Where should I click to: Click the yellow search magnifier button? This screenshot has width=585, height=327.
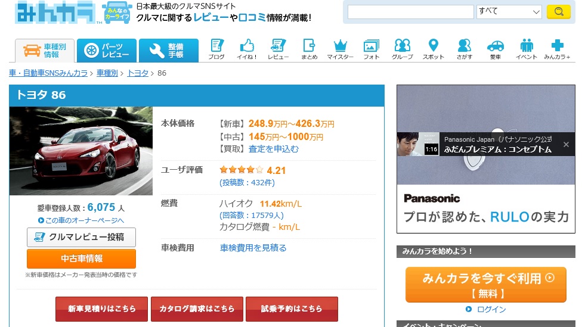(558, 11)
